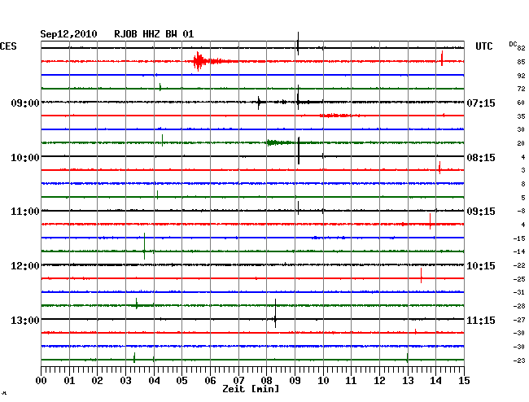Click the DC offset value -25
The image size is (529, 402).
[519, 279]
